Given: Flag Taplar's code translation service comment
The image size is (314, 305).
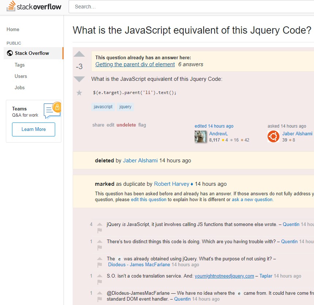Looking at the screenshot, I should (100, 282).
